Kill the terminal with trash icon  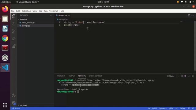(x=185, y=76)
